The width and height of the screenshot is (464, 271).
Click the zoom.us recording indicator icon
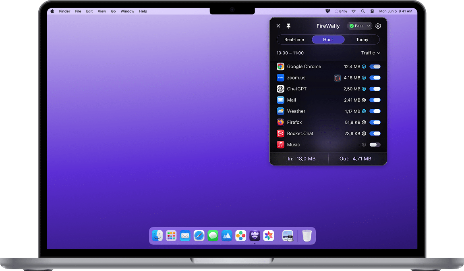(x=337, y=78)
